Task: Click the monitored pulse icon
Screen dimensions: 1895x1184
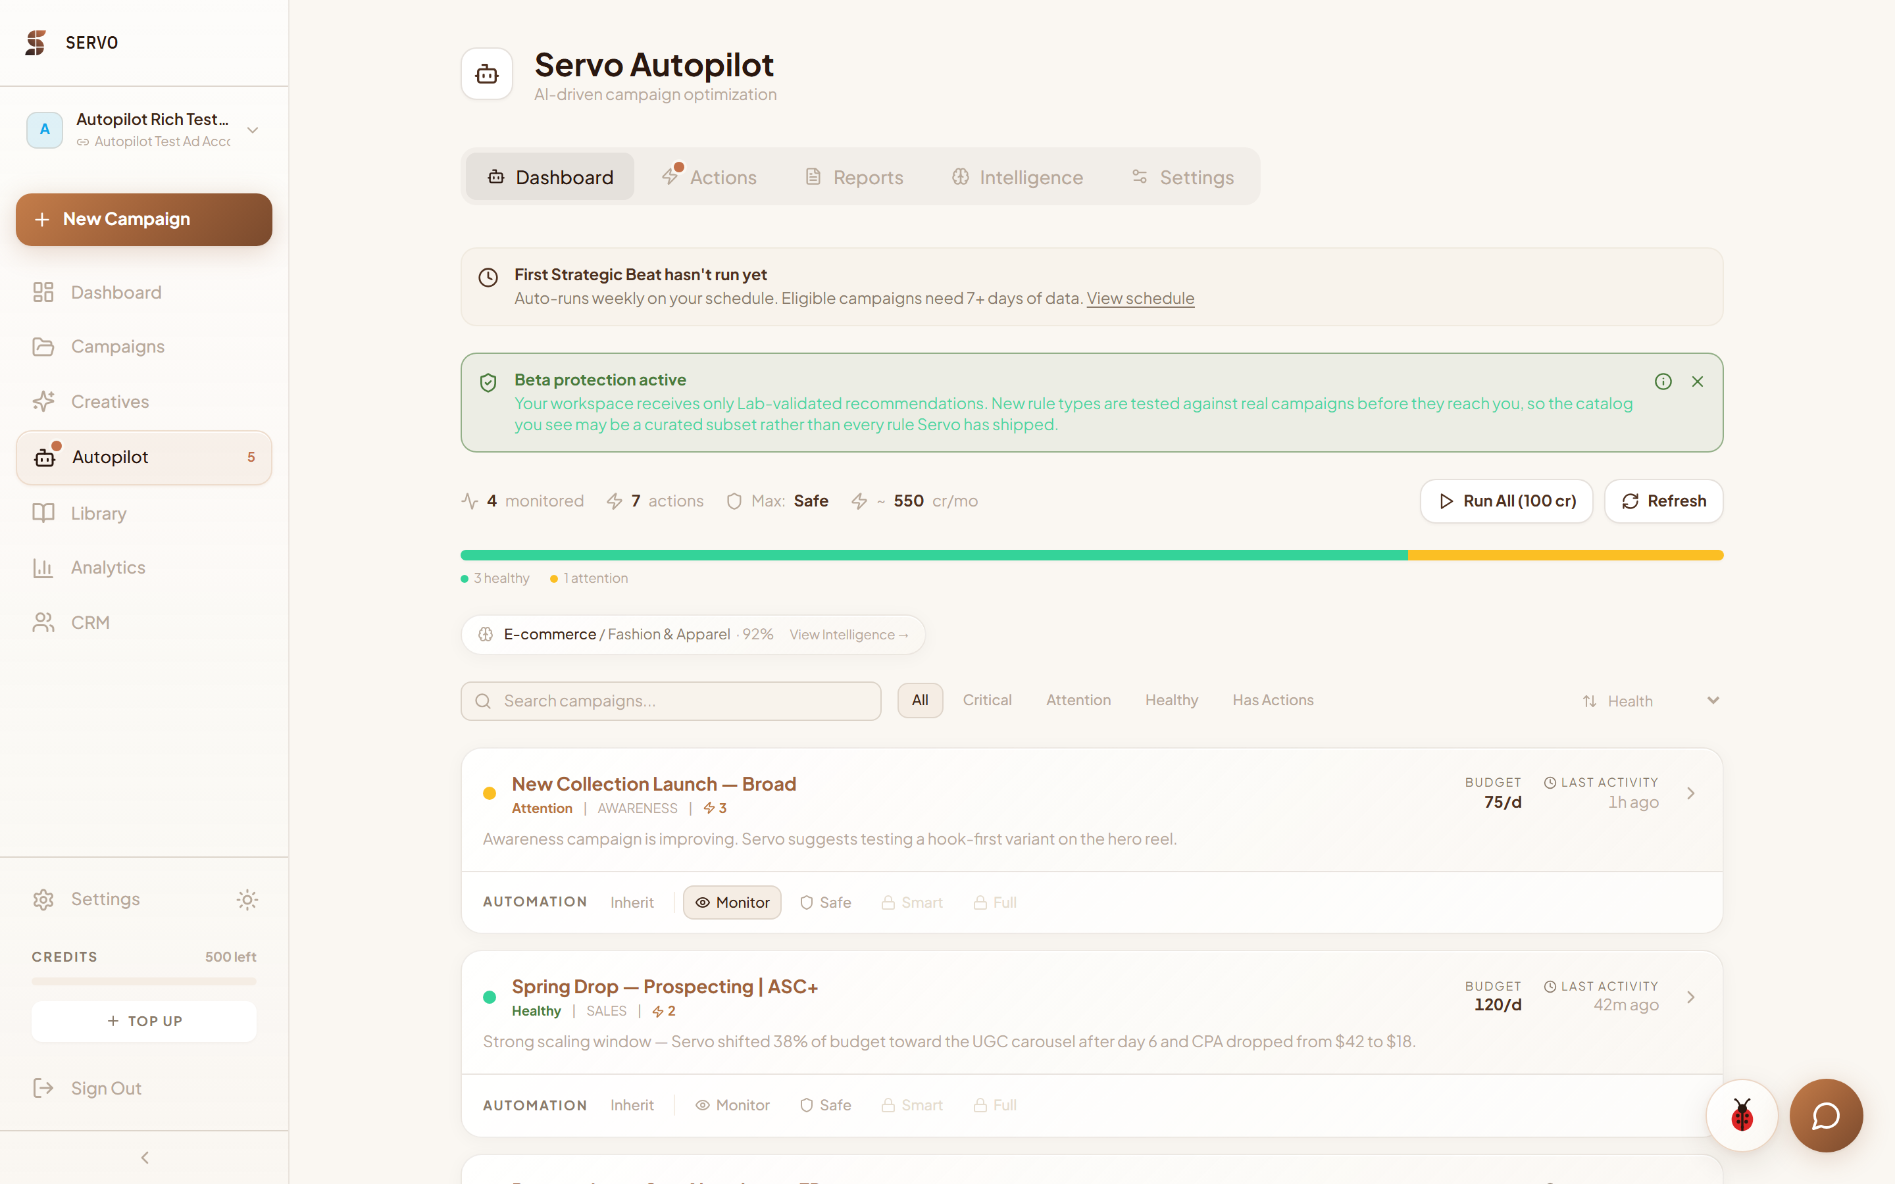Action: 470,501
